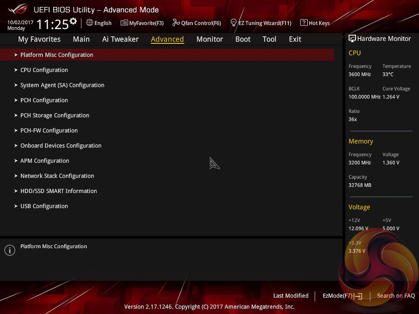Switch to EzMode(F7)
419x314 pixels.
click(338, 296)
